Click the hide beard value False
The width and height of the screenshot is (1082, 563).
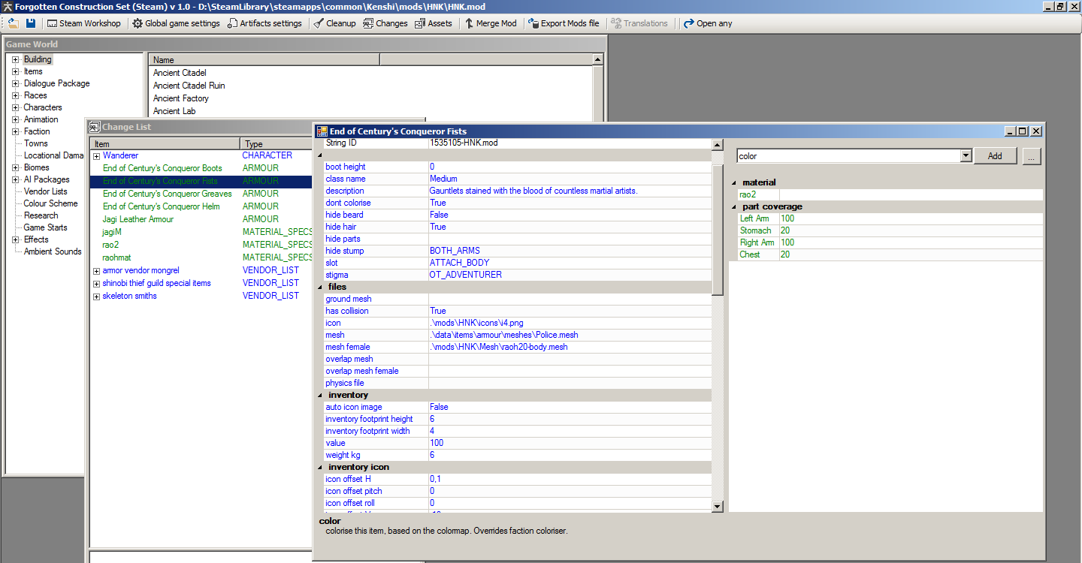coord(570,215)
